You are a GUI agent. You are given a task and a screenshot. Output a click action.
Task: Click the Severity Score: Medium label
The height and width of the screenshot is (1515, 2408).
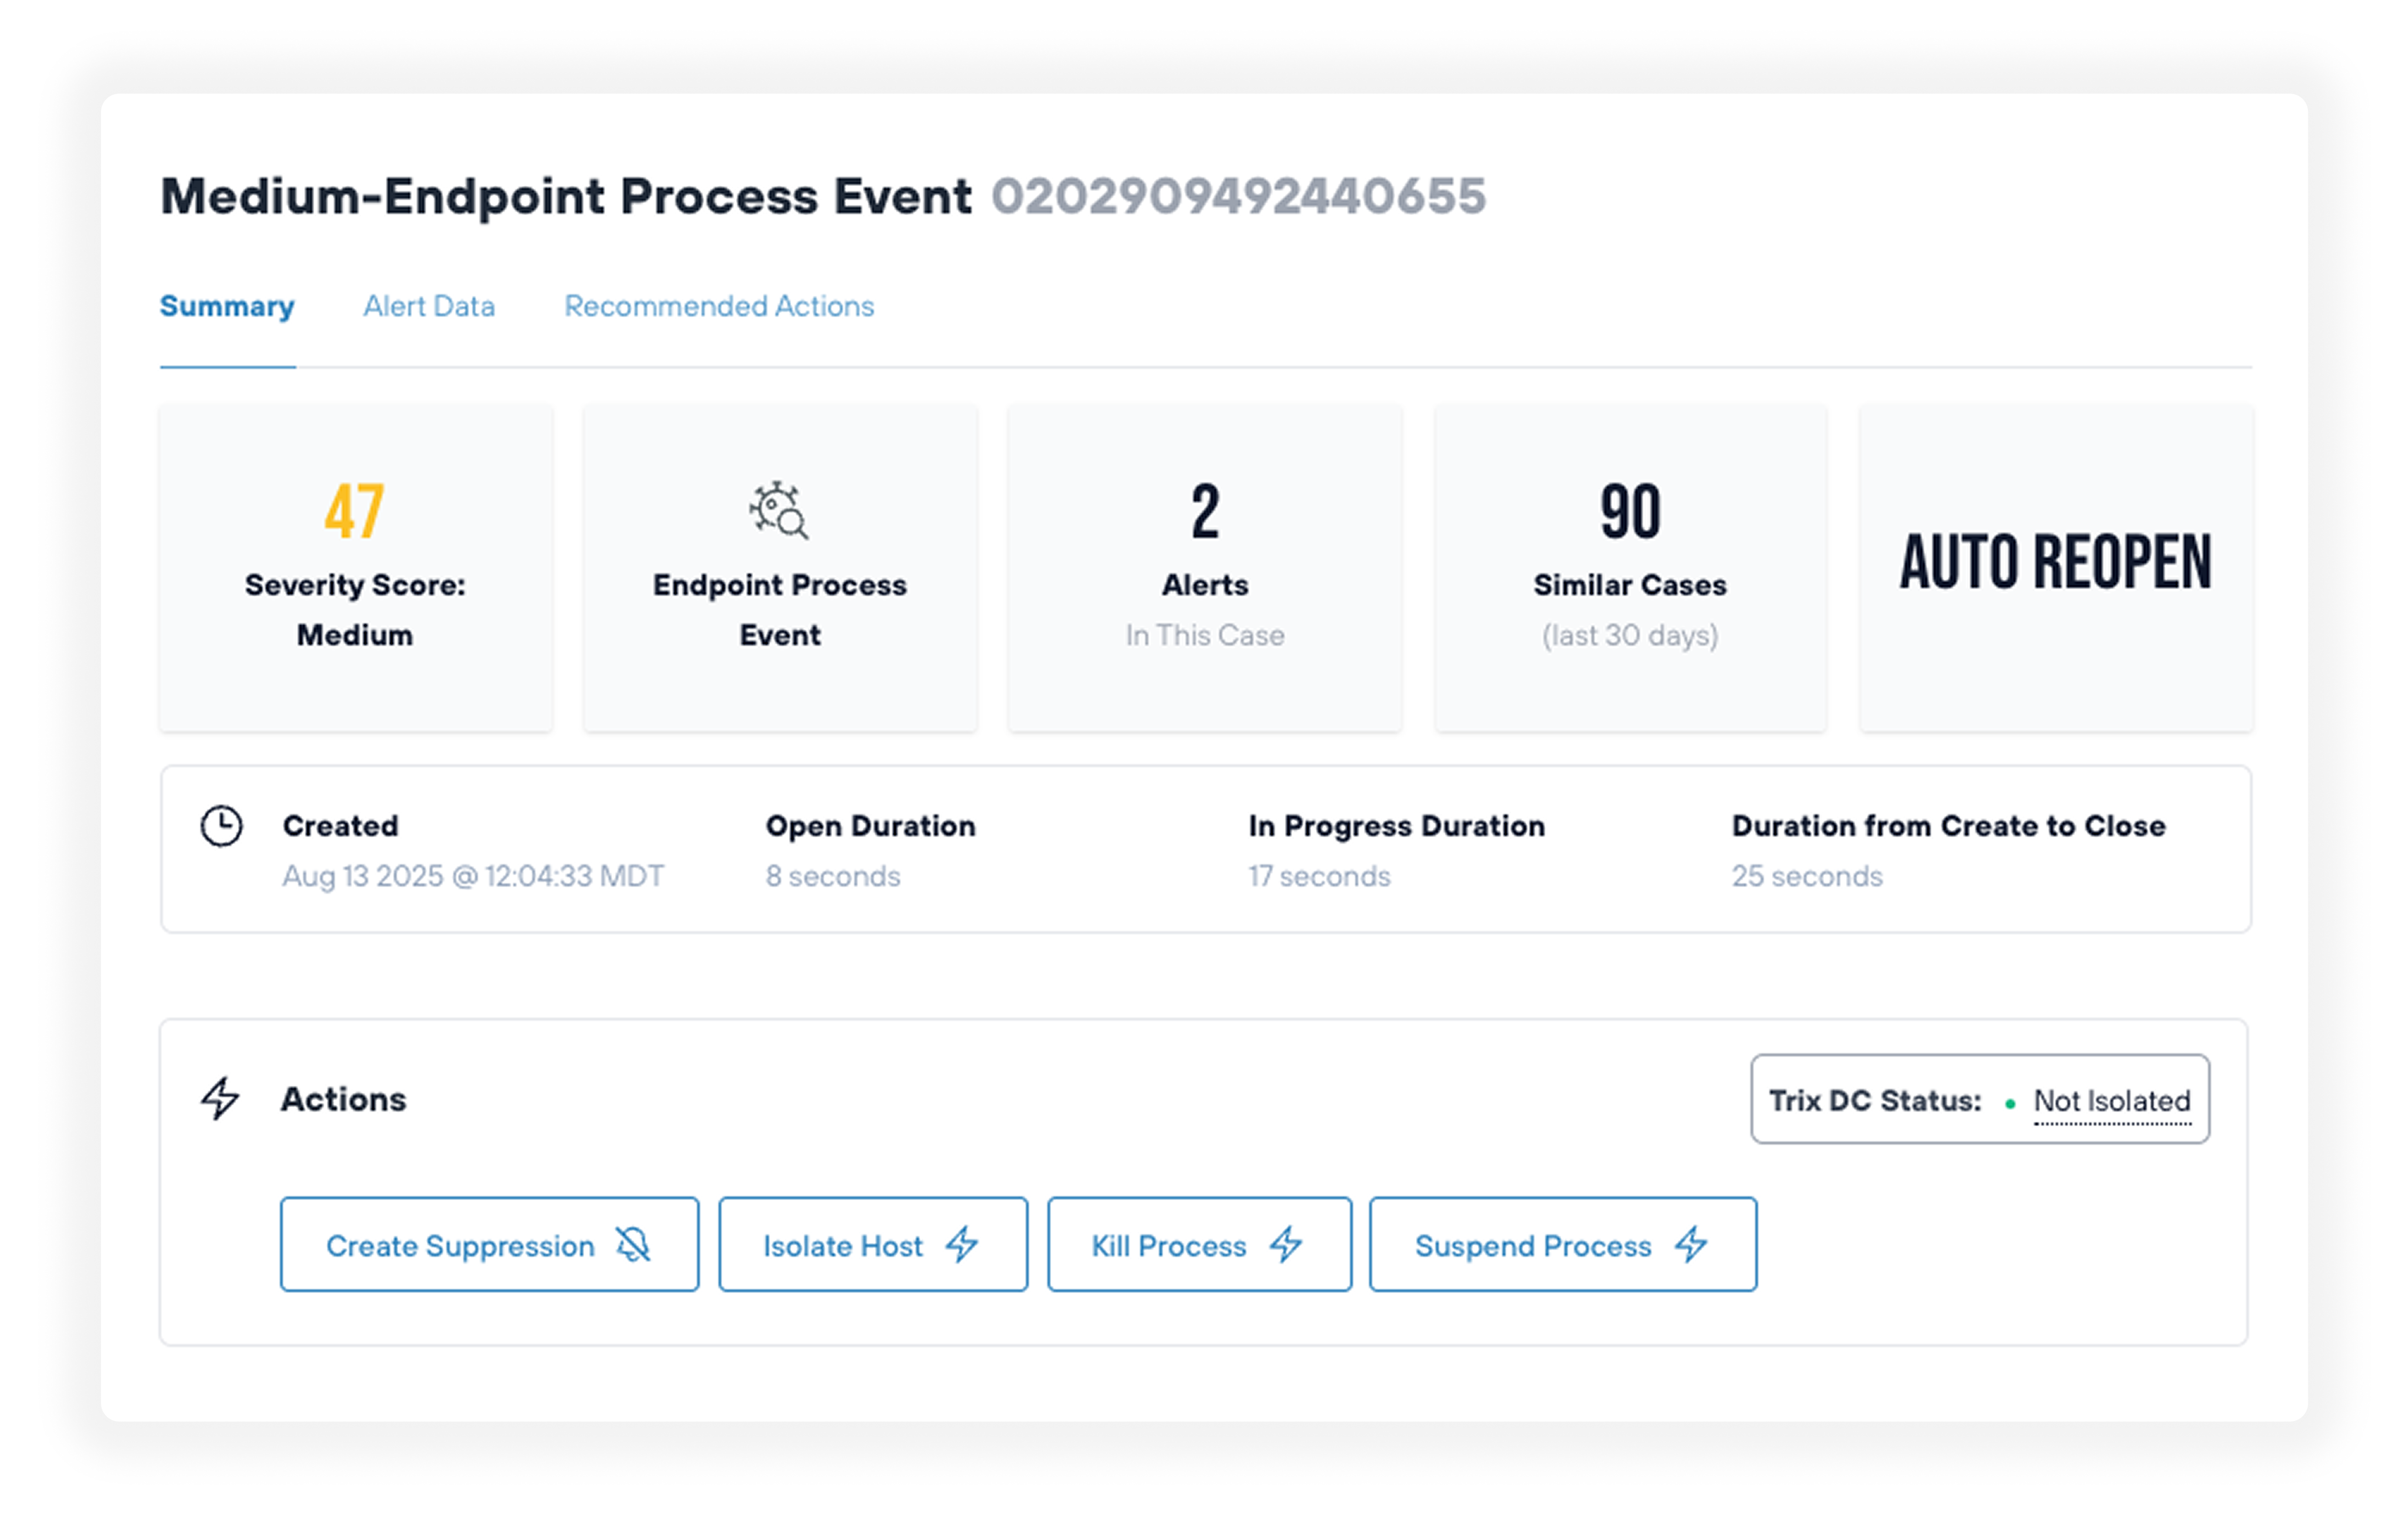[355, 610]
